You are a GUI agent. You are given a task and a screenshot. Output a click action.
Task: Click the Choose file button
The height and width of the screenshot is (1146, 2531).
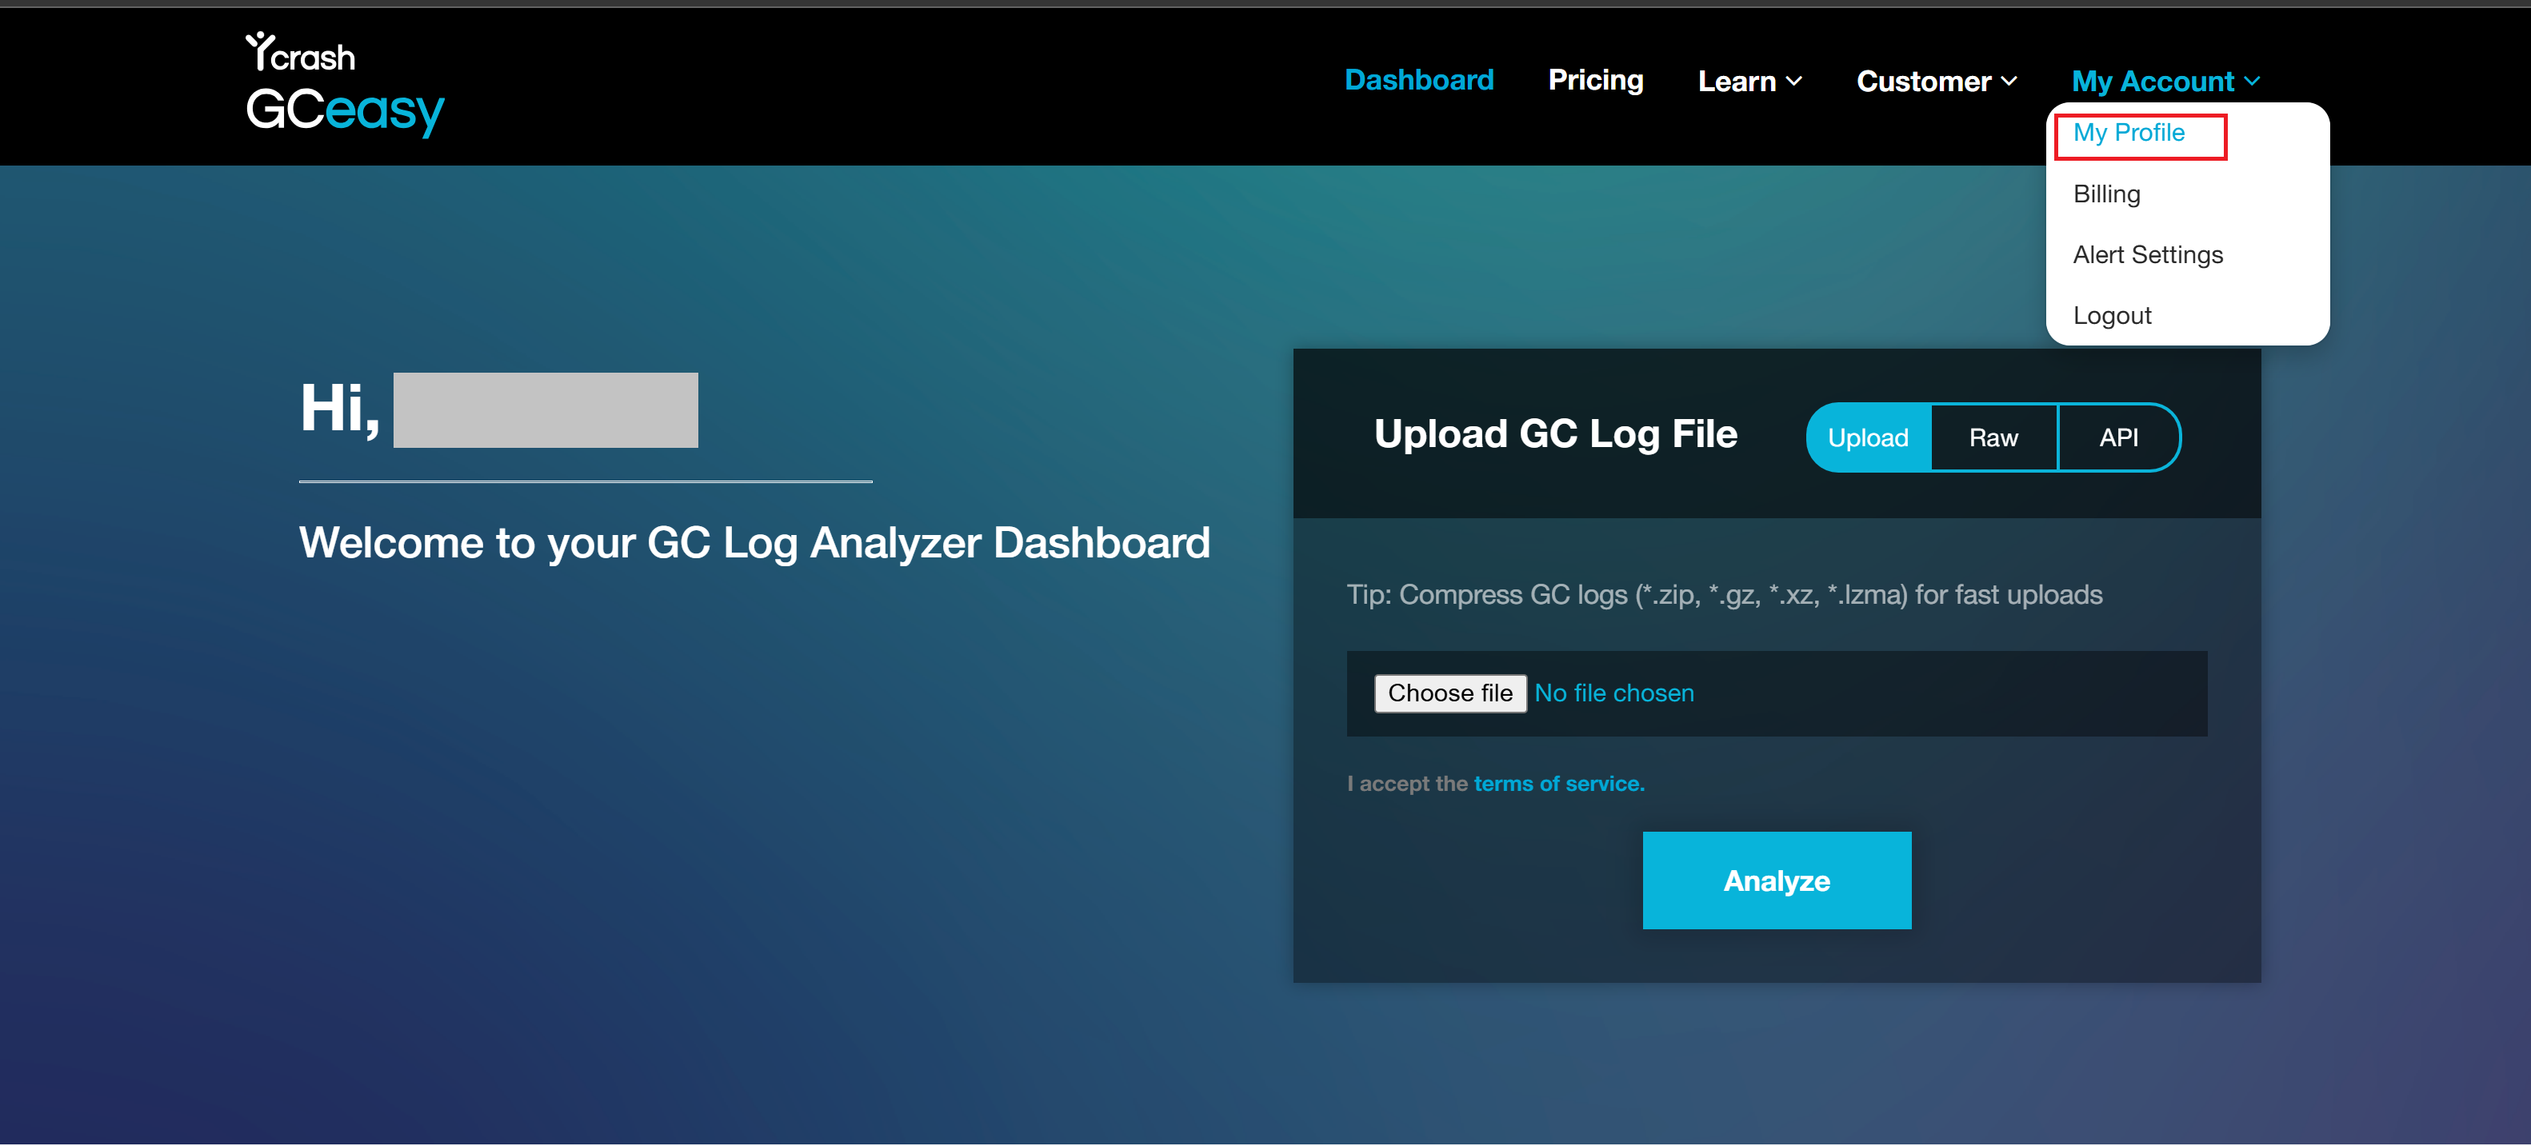1450,693
